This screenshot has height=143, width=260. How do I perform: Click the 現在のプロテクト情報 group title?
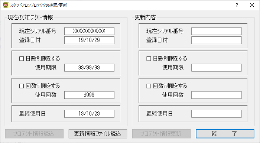[x=30, y=17]
